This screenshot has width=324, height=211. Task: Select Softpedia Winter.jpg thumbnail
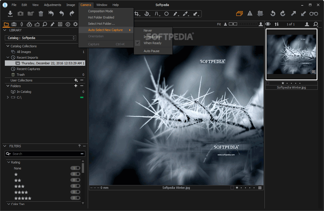pyautogui.click(x=291, y=54)
